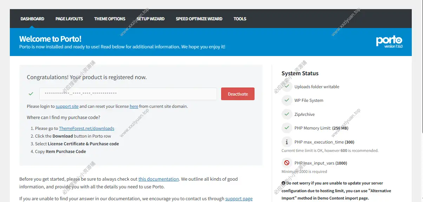Select the Tools tab
The width and height of the screenshot is (423, 202).
240,19
